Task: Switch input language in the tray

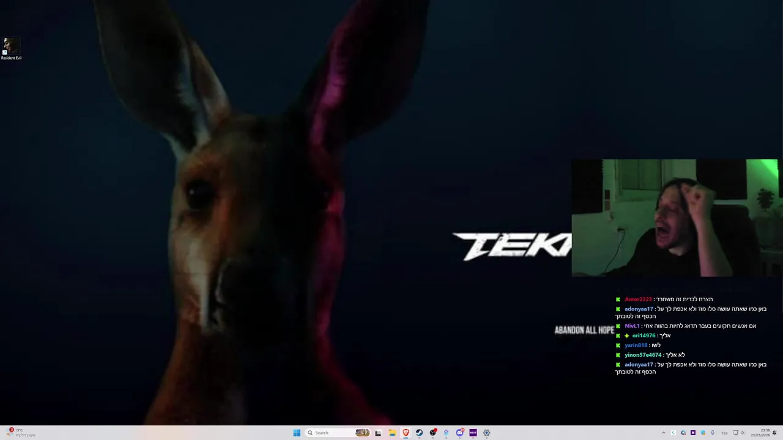Action: tap(724, 433)
